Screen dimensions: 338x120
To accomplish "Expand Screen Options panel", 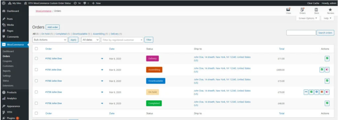I will pos(308,18).
